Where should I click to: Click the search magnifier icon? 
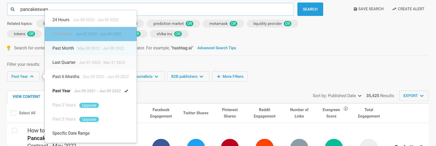[13, 9]
